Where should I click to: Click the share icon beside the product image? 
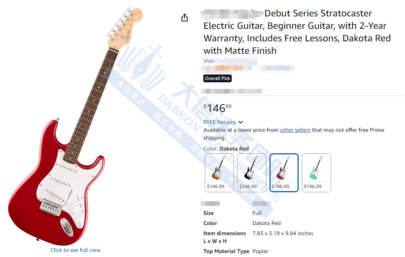point(185,18)
